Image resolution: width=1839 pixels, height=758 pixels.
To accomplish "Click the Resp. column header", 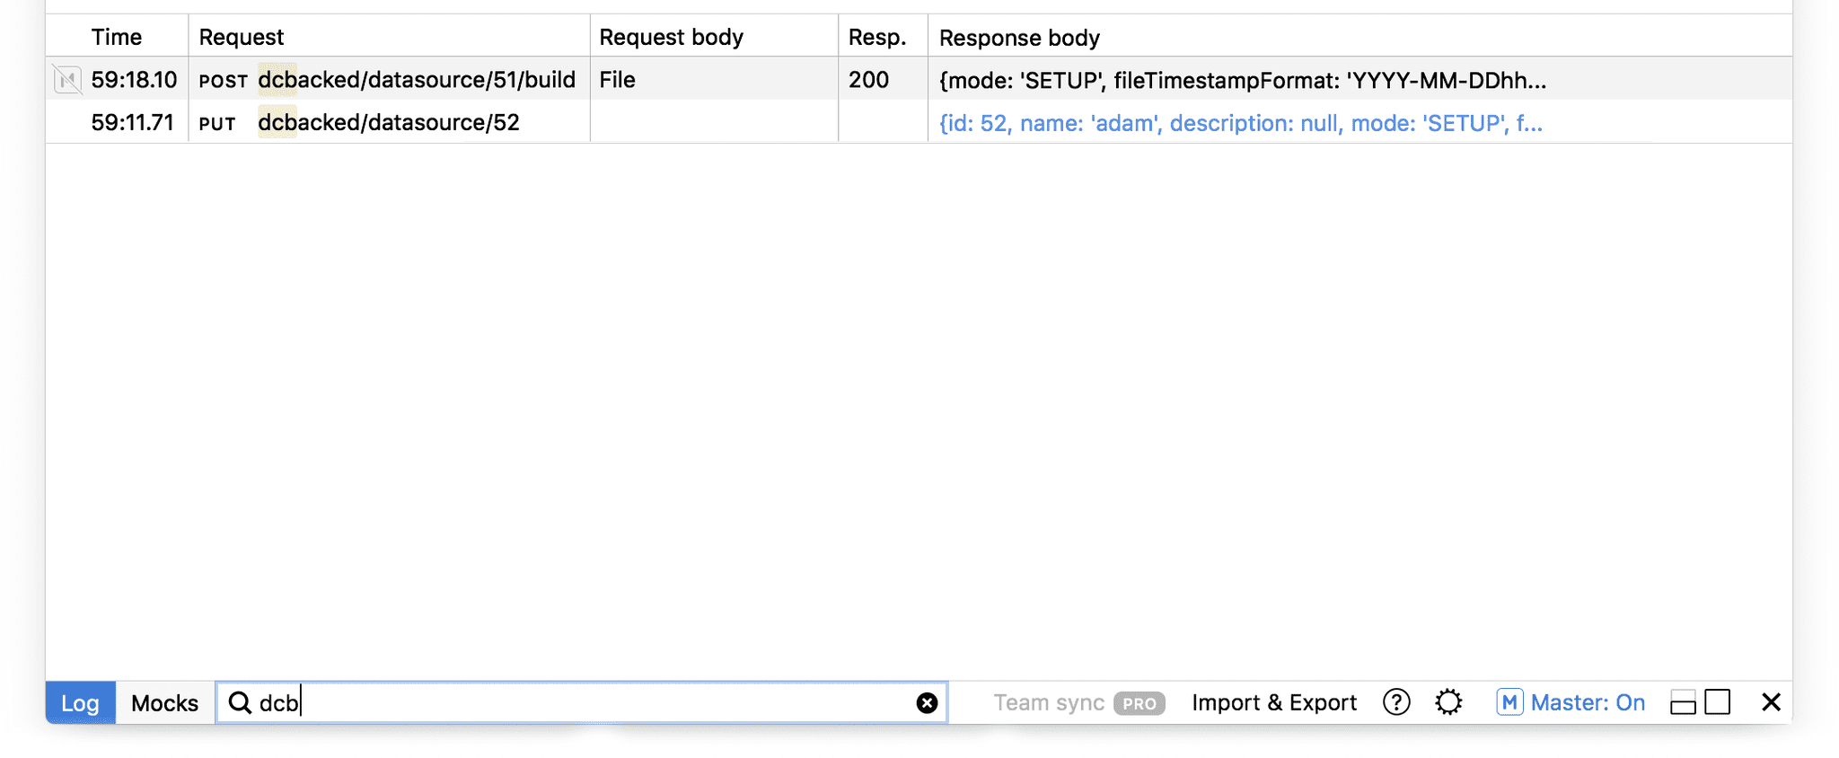I will (x=879, y=37).
